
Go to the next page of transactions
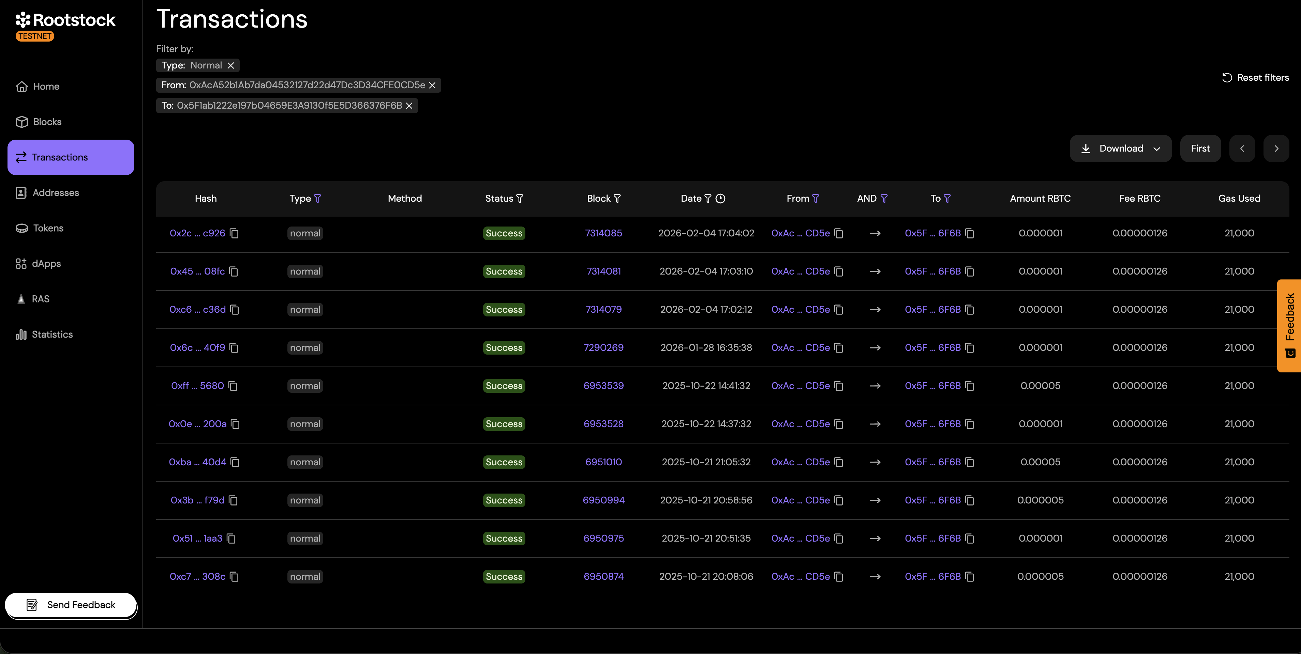click(1276, 148)
